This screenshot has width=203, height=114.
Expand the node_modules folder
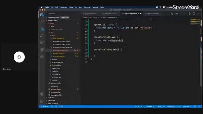click(x=56, y=29)
